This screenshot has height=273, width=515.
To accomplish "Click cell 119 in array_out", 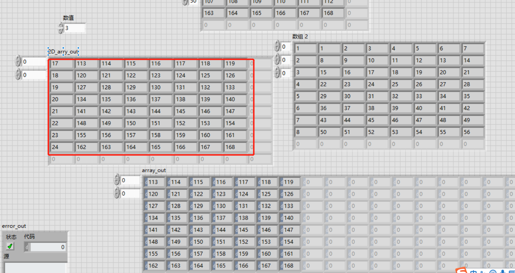I will tap(290, 182).
